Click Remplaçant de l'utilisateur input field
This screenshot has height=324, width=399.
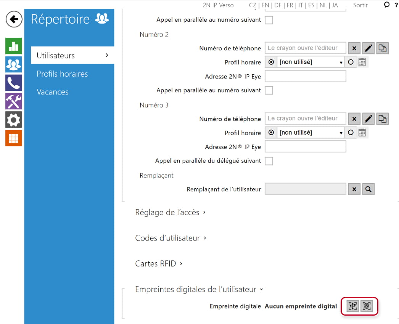[306, 189]
